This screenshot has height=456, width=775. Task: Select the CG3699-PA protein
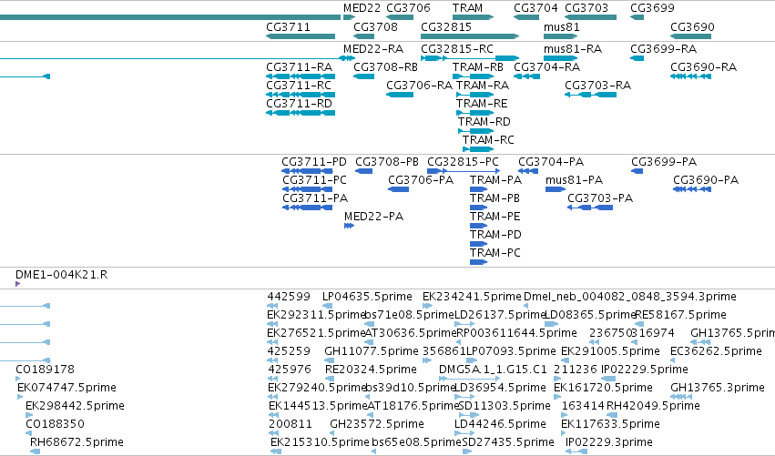637,171
